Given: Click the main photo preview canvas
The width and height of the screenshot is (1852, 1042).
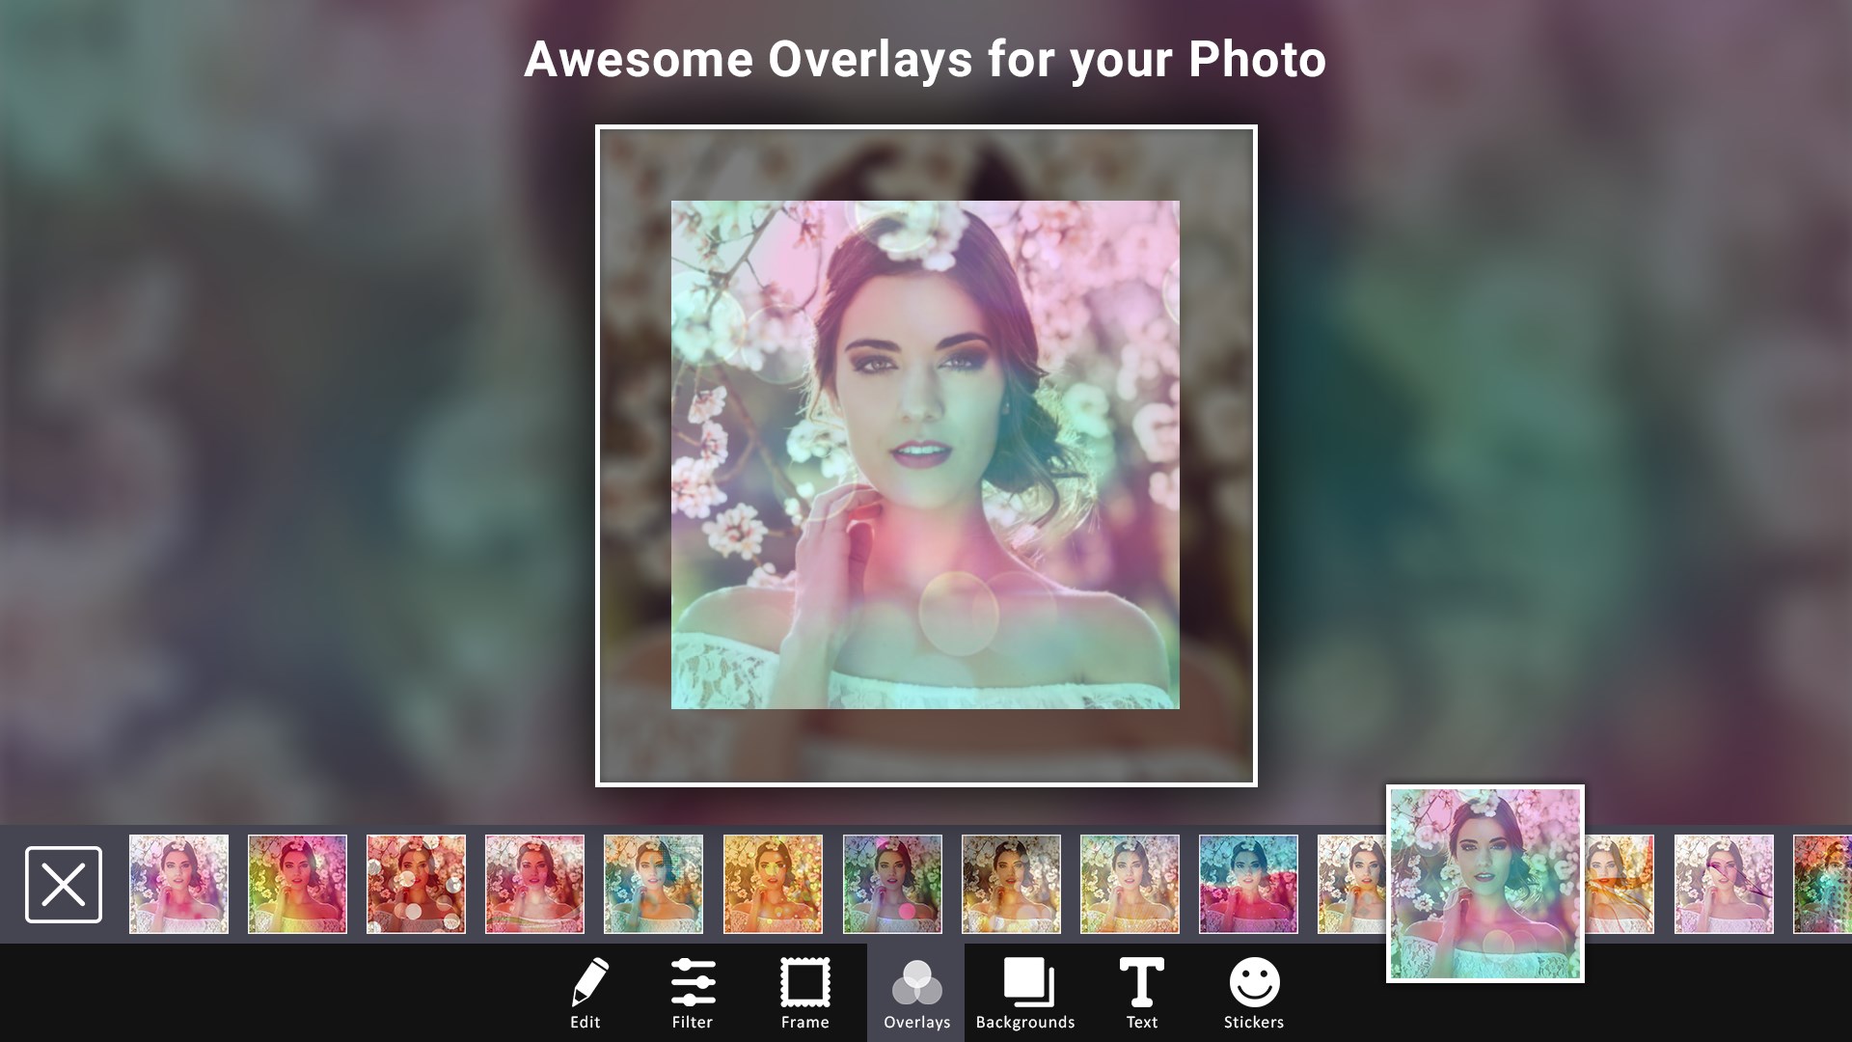Looking at the screenshot, I should click(x=925, y=455).
